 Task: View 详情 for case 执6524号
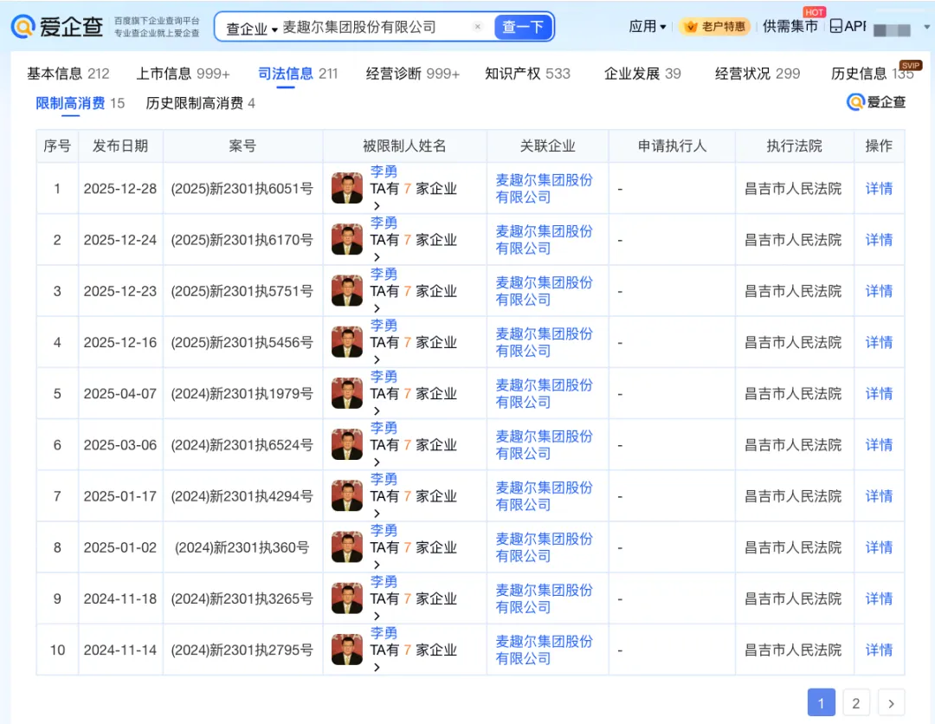pos(879,445)
